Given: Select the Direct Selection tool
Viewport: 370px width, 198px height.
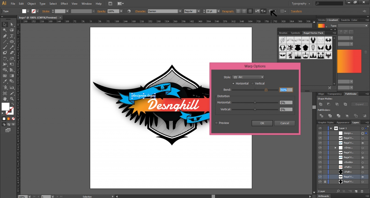Looking at the screenshot, I should coord(12,25).
